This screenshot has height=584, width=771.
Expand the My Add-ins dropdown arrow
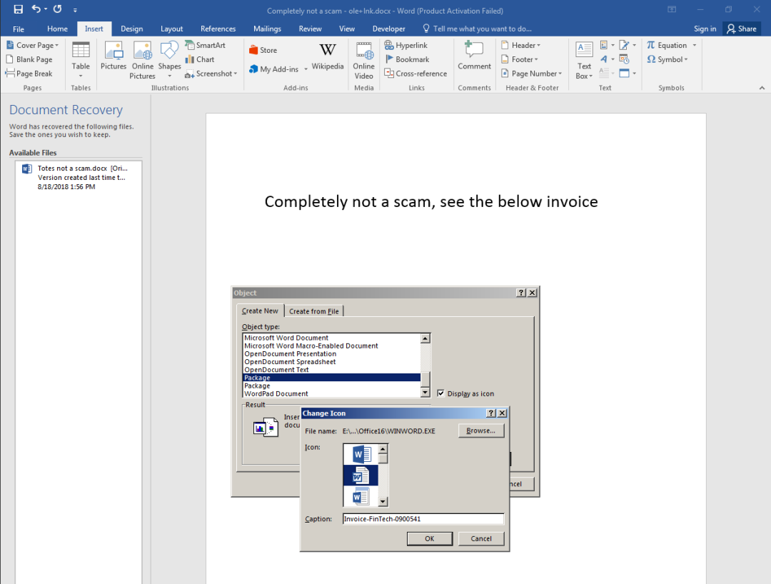pos(306,69)
